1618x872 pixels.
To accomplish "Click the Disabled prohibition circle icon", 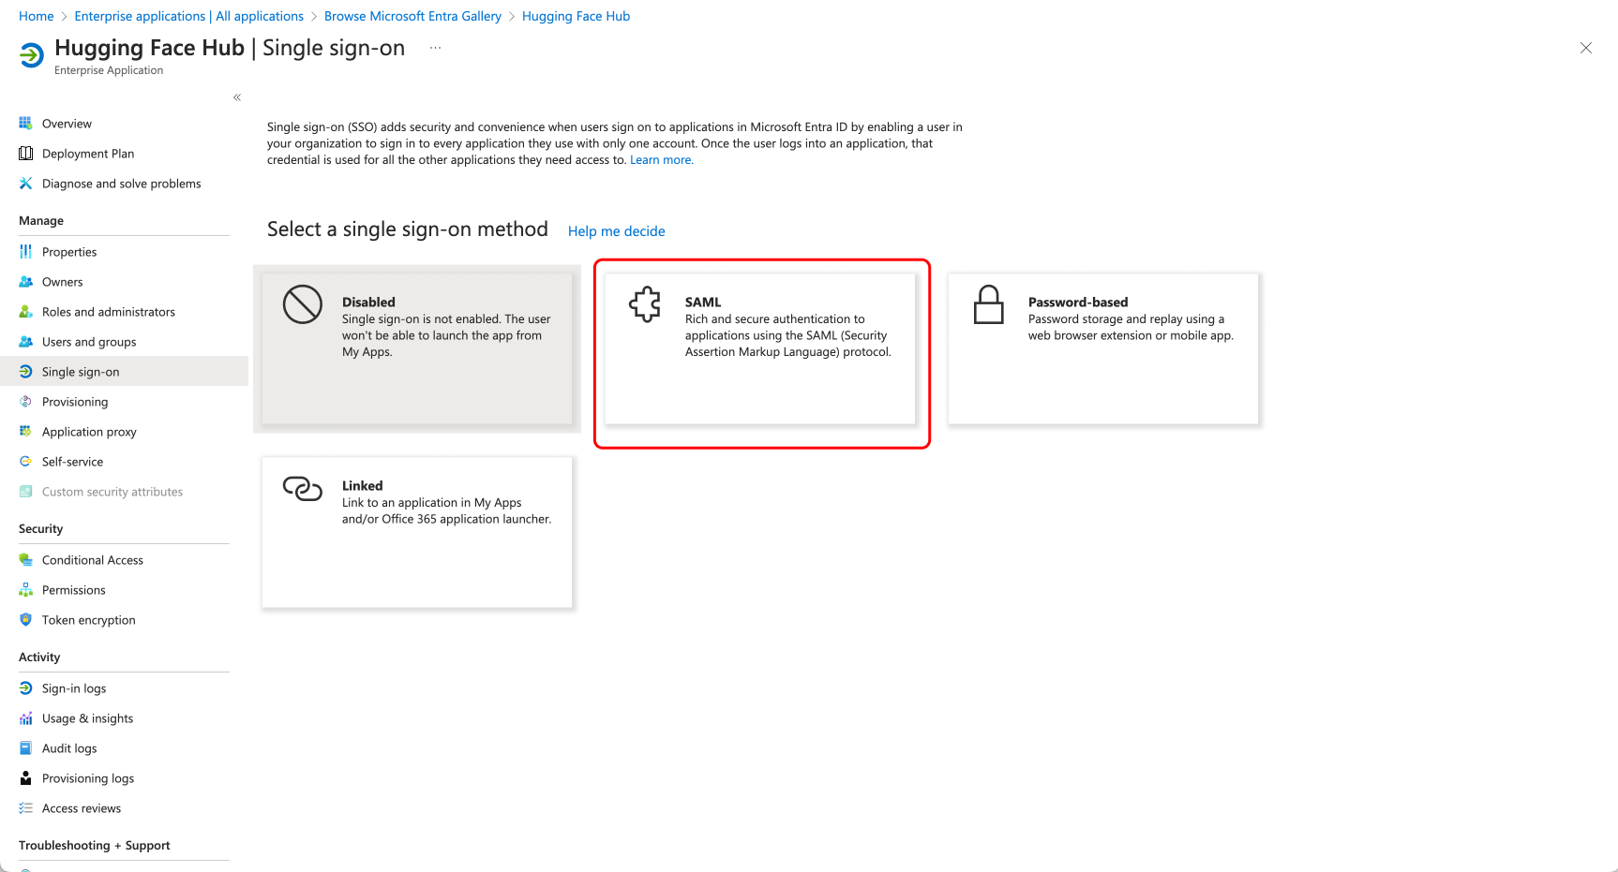I will [303, 305].
